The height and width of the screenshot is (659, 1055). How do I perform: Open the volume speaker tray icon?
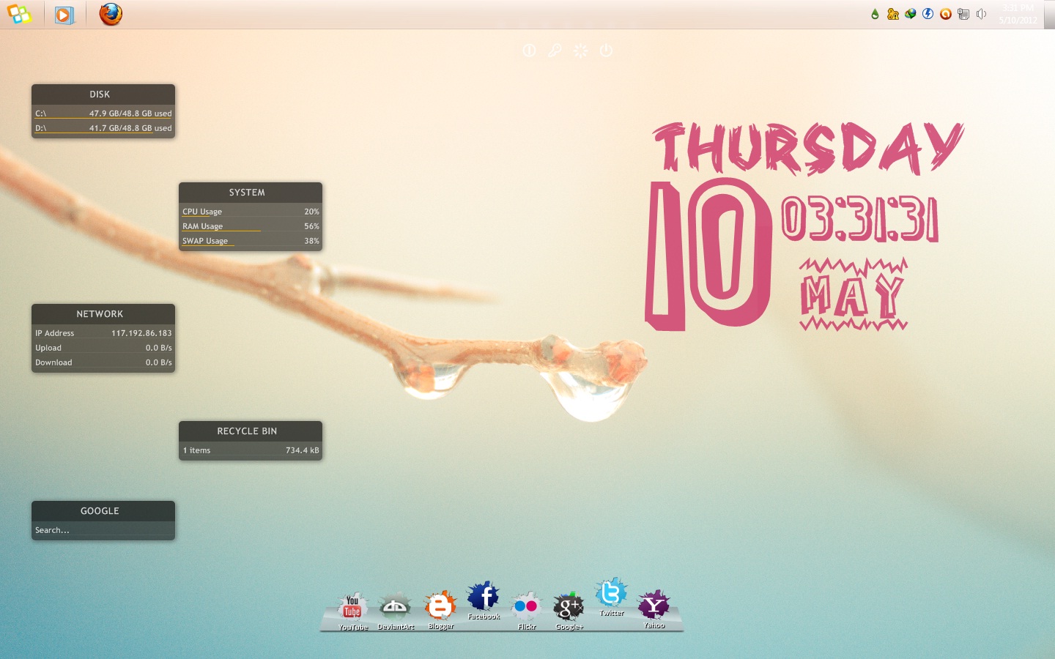(981, 14)
